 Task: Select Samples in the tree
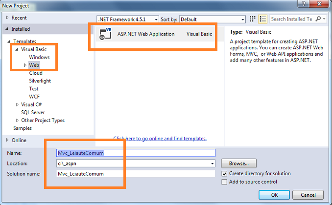[x=23, y=128]
